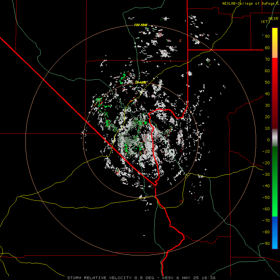Click the 30 value on the velocity scale

(267, 105)
